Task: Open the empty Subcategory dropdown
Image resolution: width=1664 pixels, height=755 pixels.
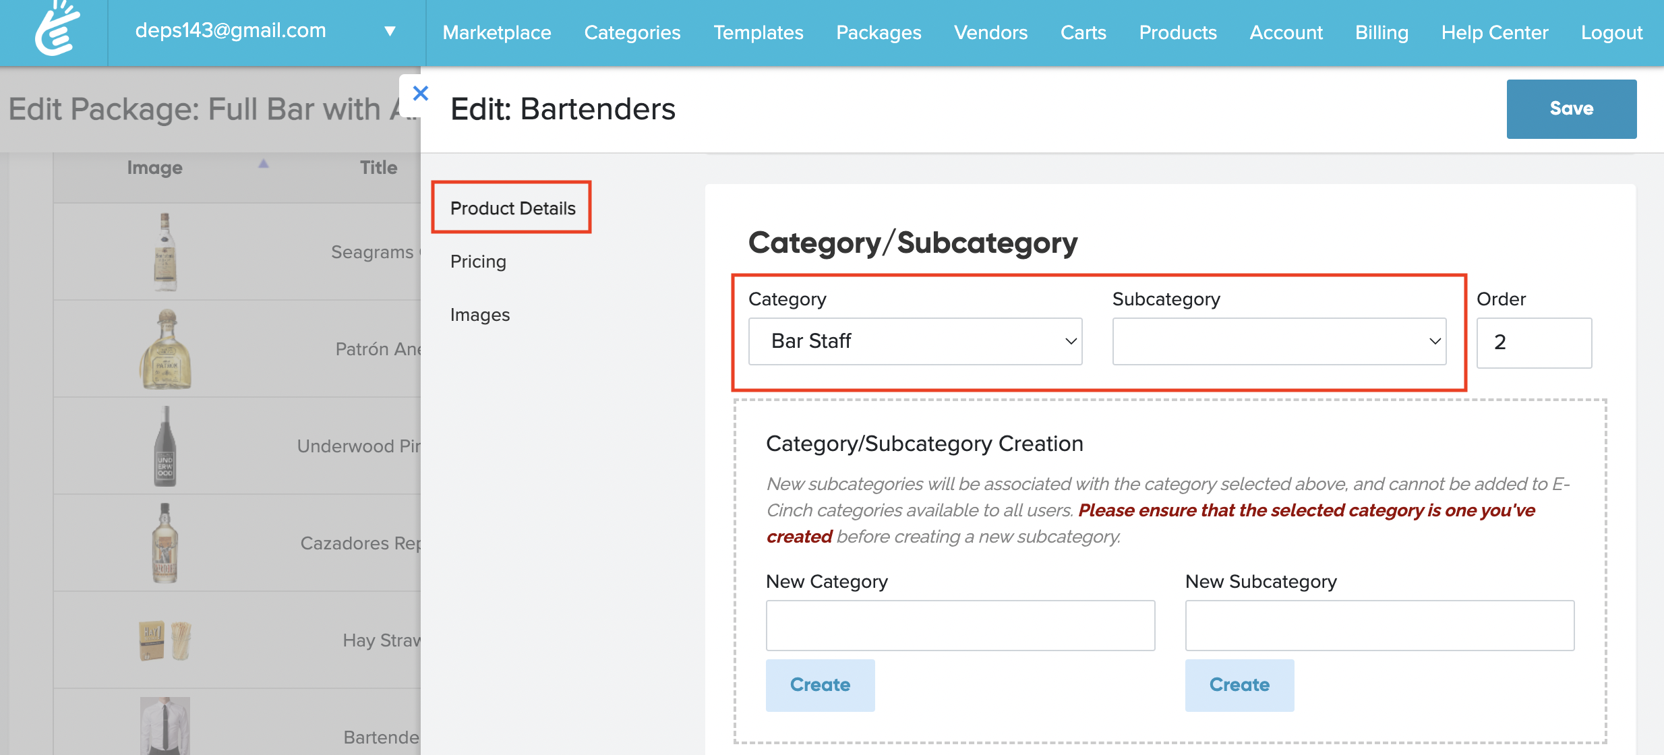Action: 1278,341
